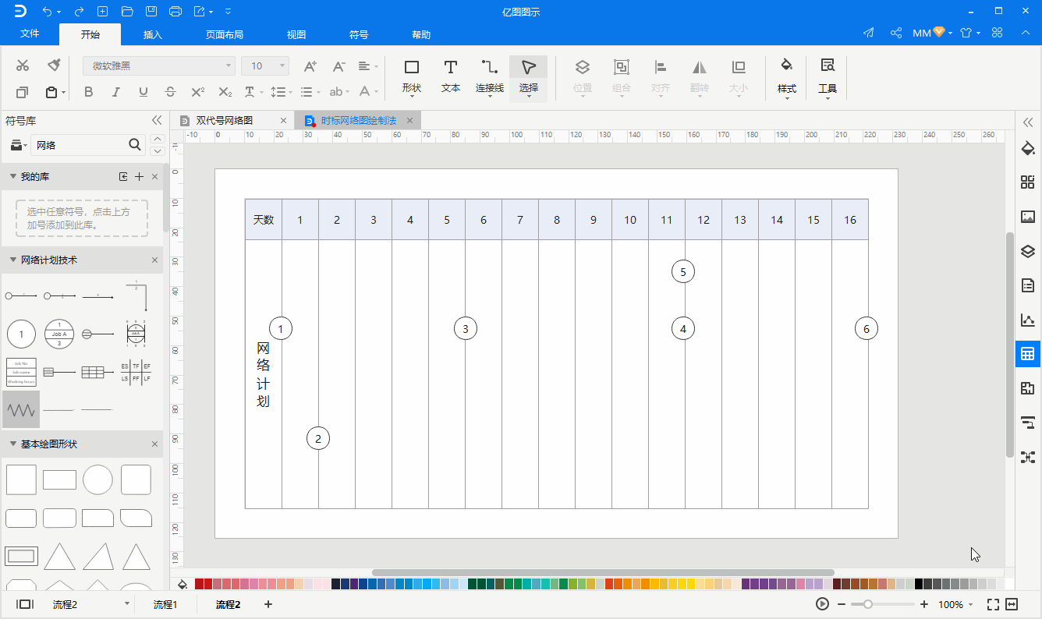Image resolution: width=1042 pixels, height=619 pixels.
Task: Toggle Superscript formatting
Action: pos(198,92)
